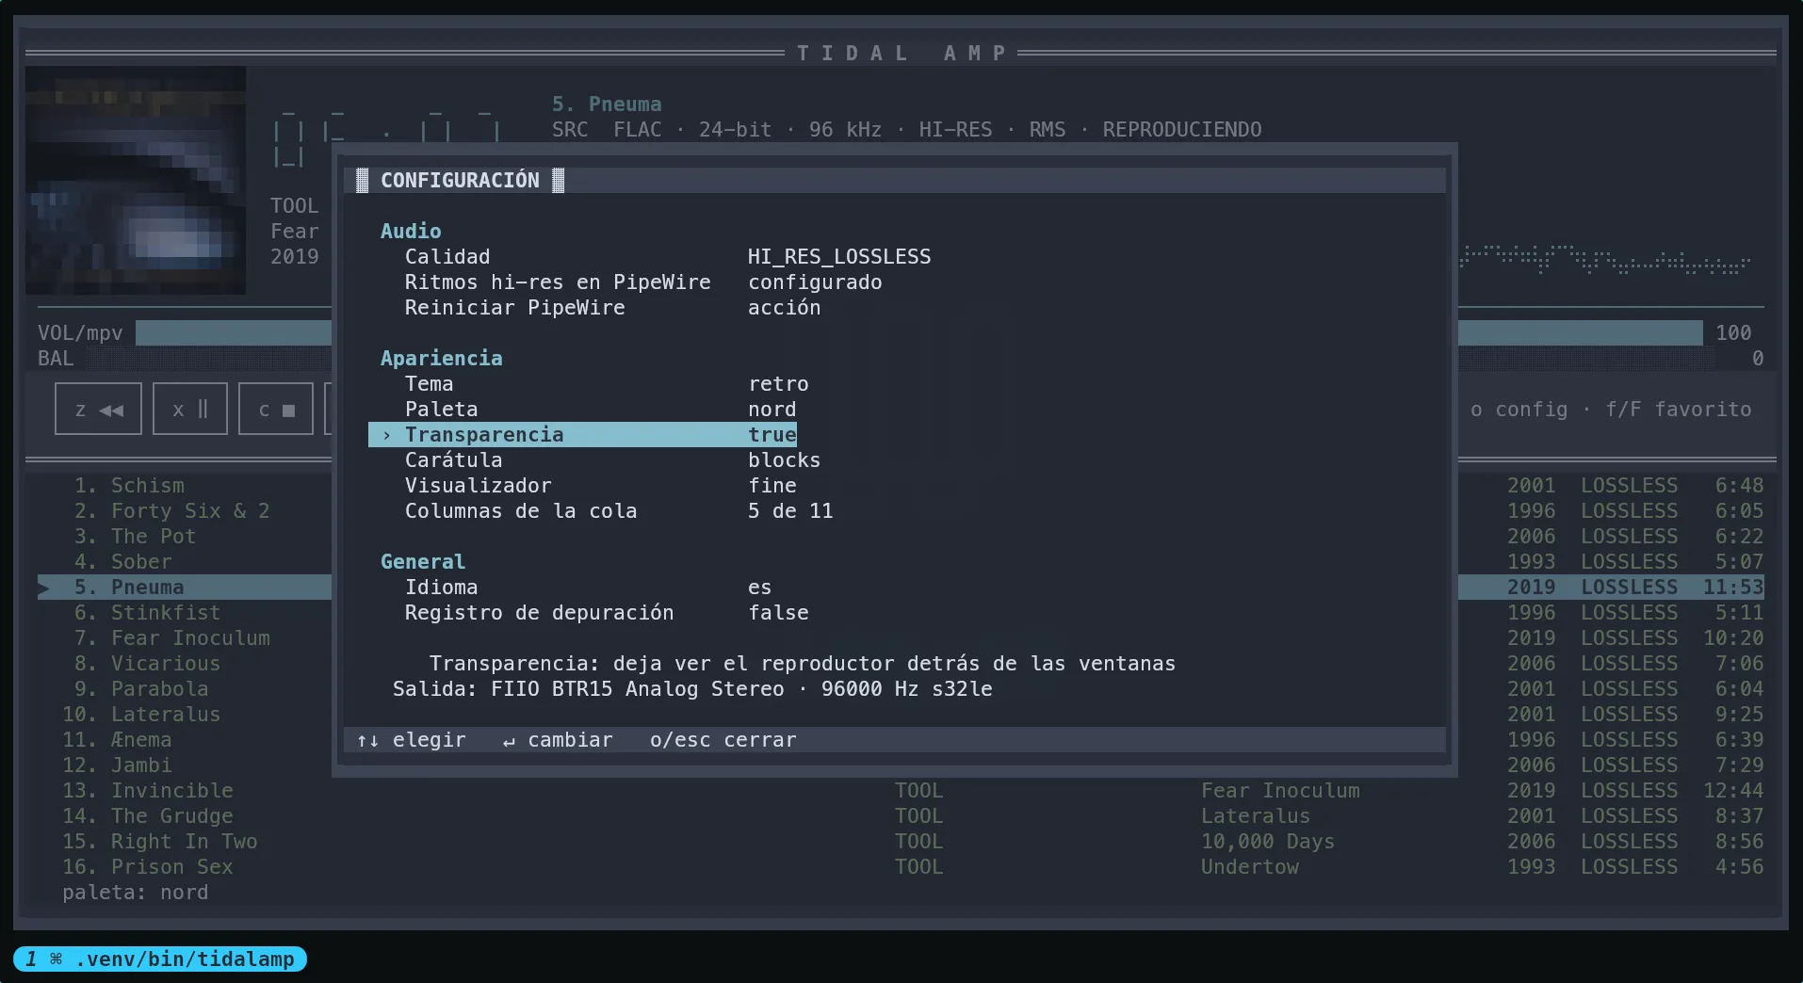Click f/F favorito shortcut hint
Screen dimensions: 1803x983
(x=1679, y=409)
